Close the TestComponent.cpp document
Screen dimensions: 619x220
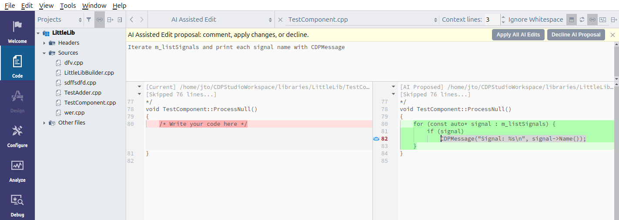[x=280, y=20]
